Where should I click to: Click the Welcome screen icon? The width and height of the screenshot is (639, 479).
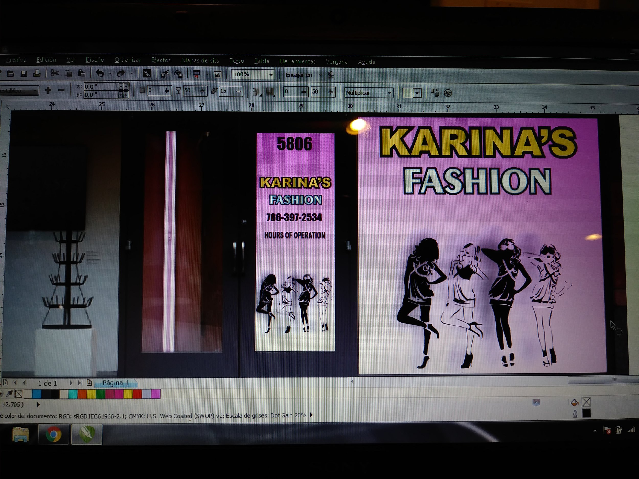pyautogui.click(x=217, y=75)
